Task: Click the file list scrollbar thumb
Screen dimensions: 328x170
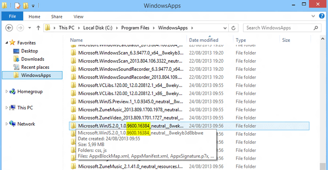Action: (323, 167)
